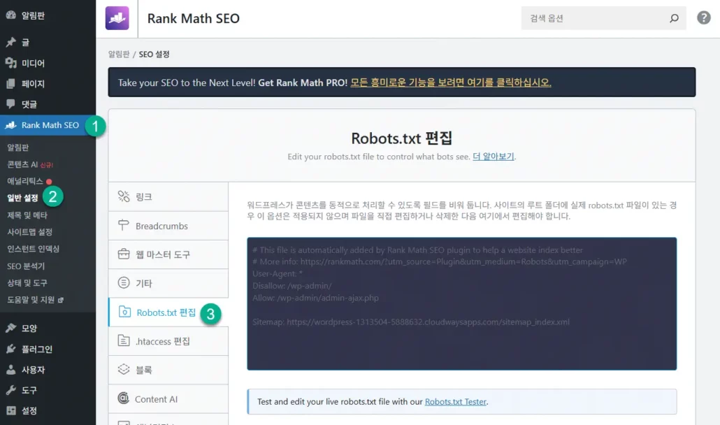Click the external link icon beside 도움말 및 지원
Image resolution: width=720 pixels, height=425 pixels.
pyautogui.click(x=61, y=300)
